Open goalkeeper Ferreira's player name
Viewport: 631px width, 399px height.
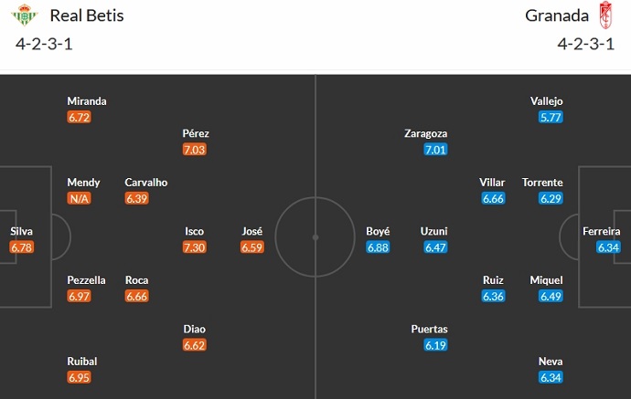tap(602, 231)
